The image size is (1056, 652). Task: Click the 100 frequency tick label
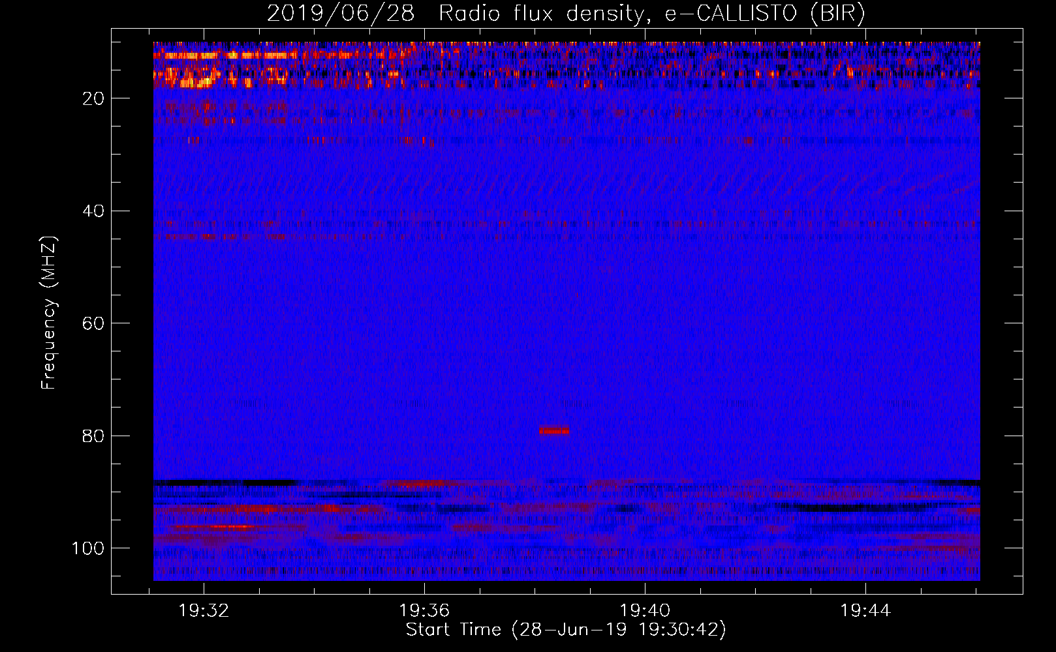88,548
